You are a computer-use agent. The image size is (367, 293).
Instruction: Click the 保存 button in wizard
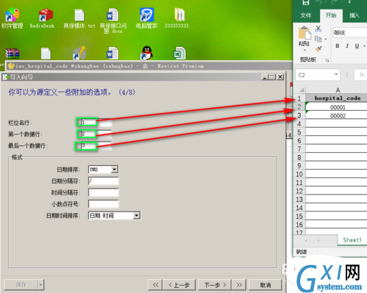pyautogui.click(x=21, y=285)
